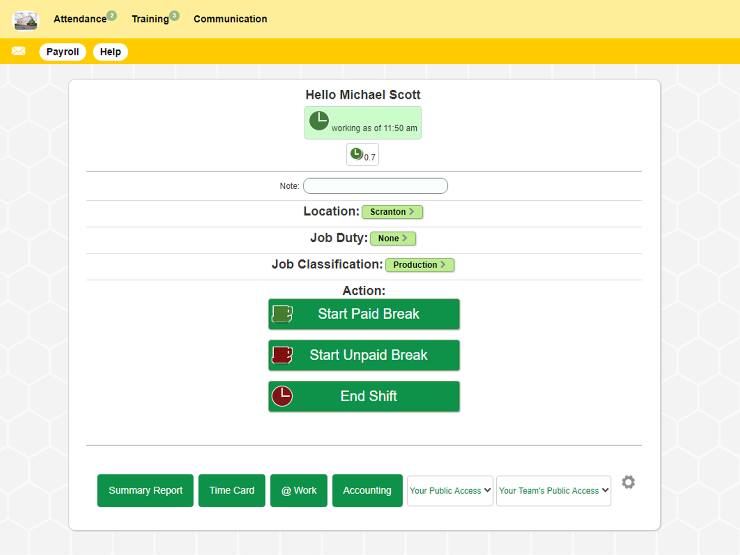Open the Accounting section
Screen dimensions: 740x555
click(367, 491)
